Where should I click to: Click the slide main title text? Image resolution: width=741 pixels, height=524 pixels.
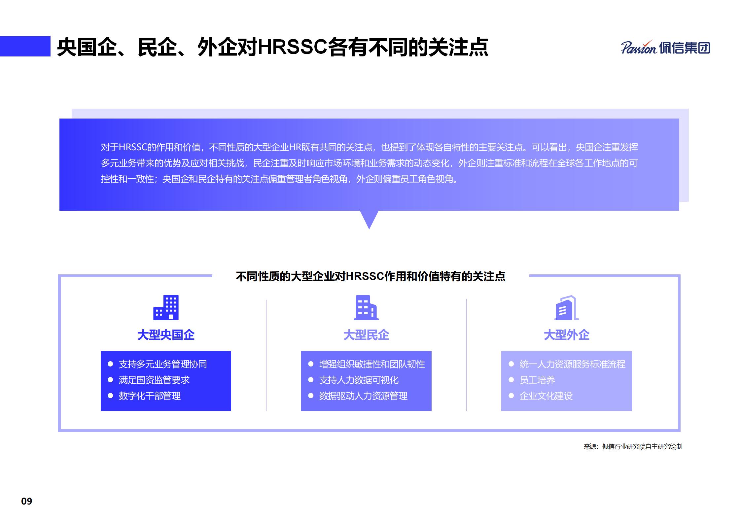tap(272, 48)
